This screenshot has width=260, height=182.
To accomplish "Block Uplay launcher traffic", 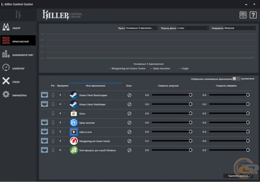I will pyautogui.click(x=129, y=123).
